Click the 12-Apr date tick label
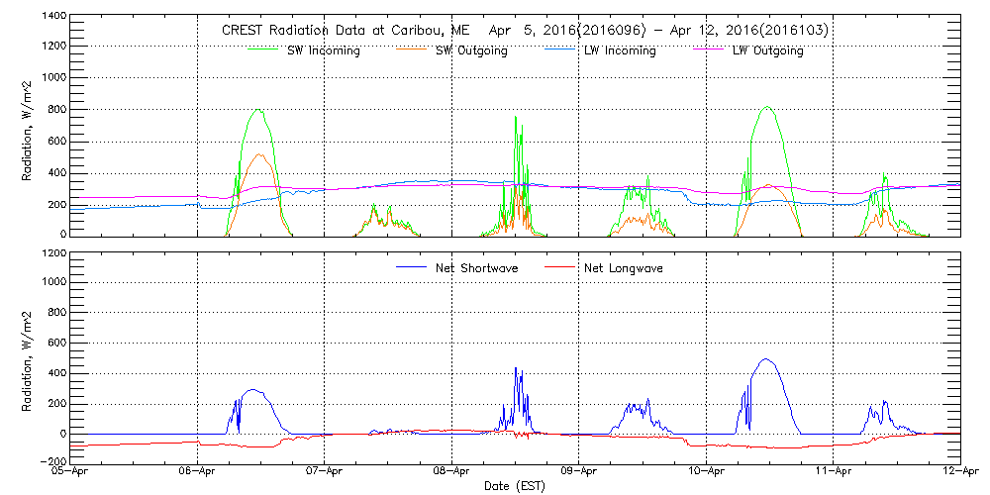 959,472
